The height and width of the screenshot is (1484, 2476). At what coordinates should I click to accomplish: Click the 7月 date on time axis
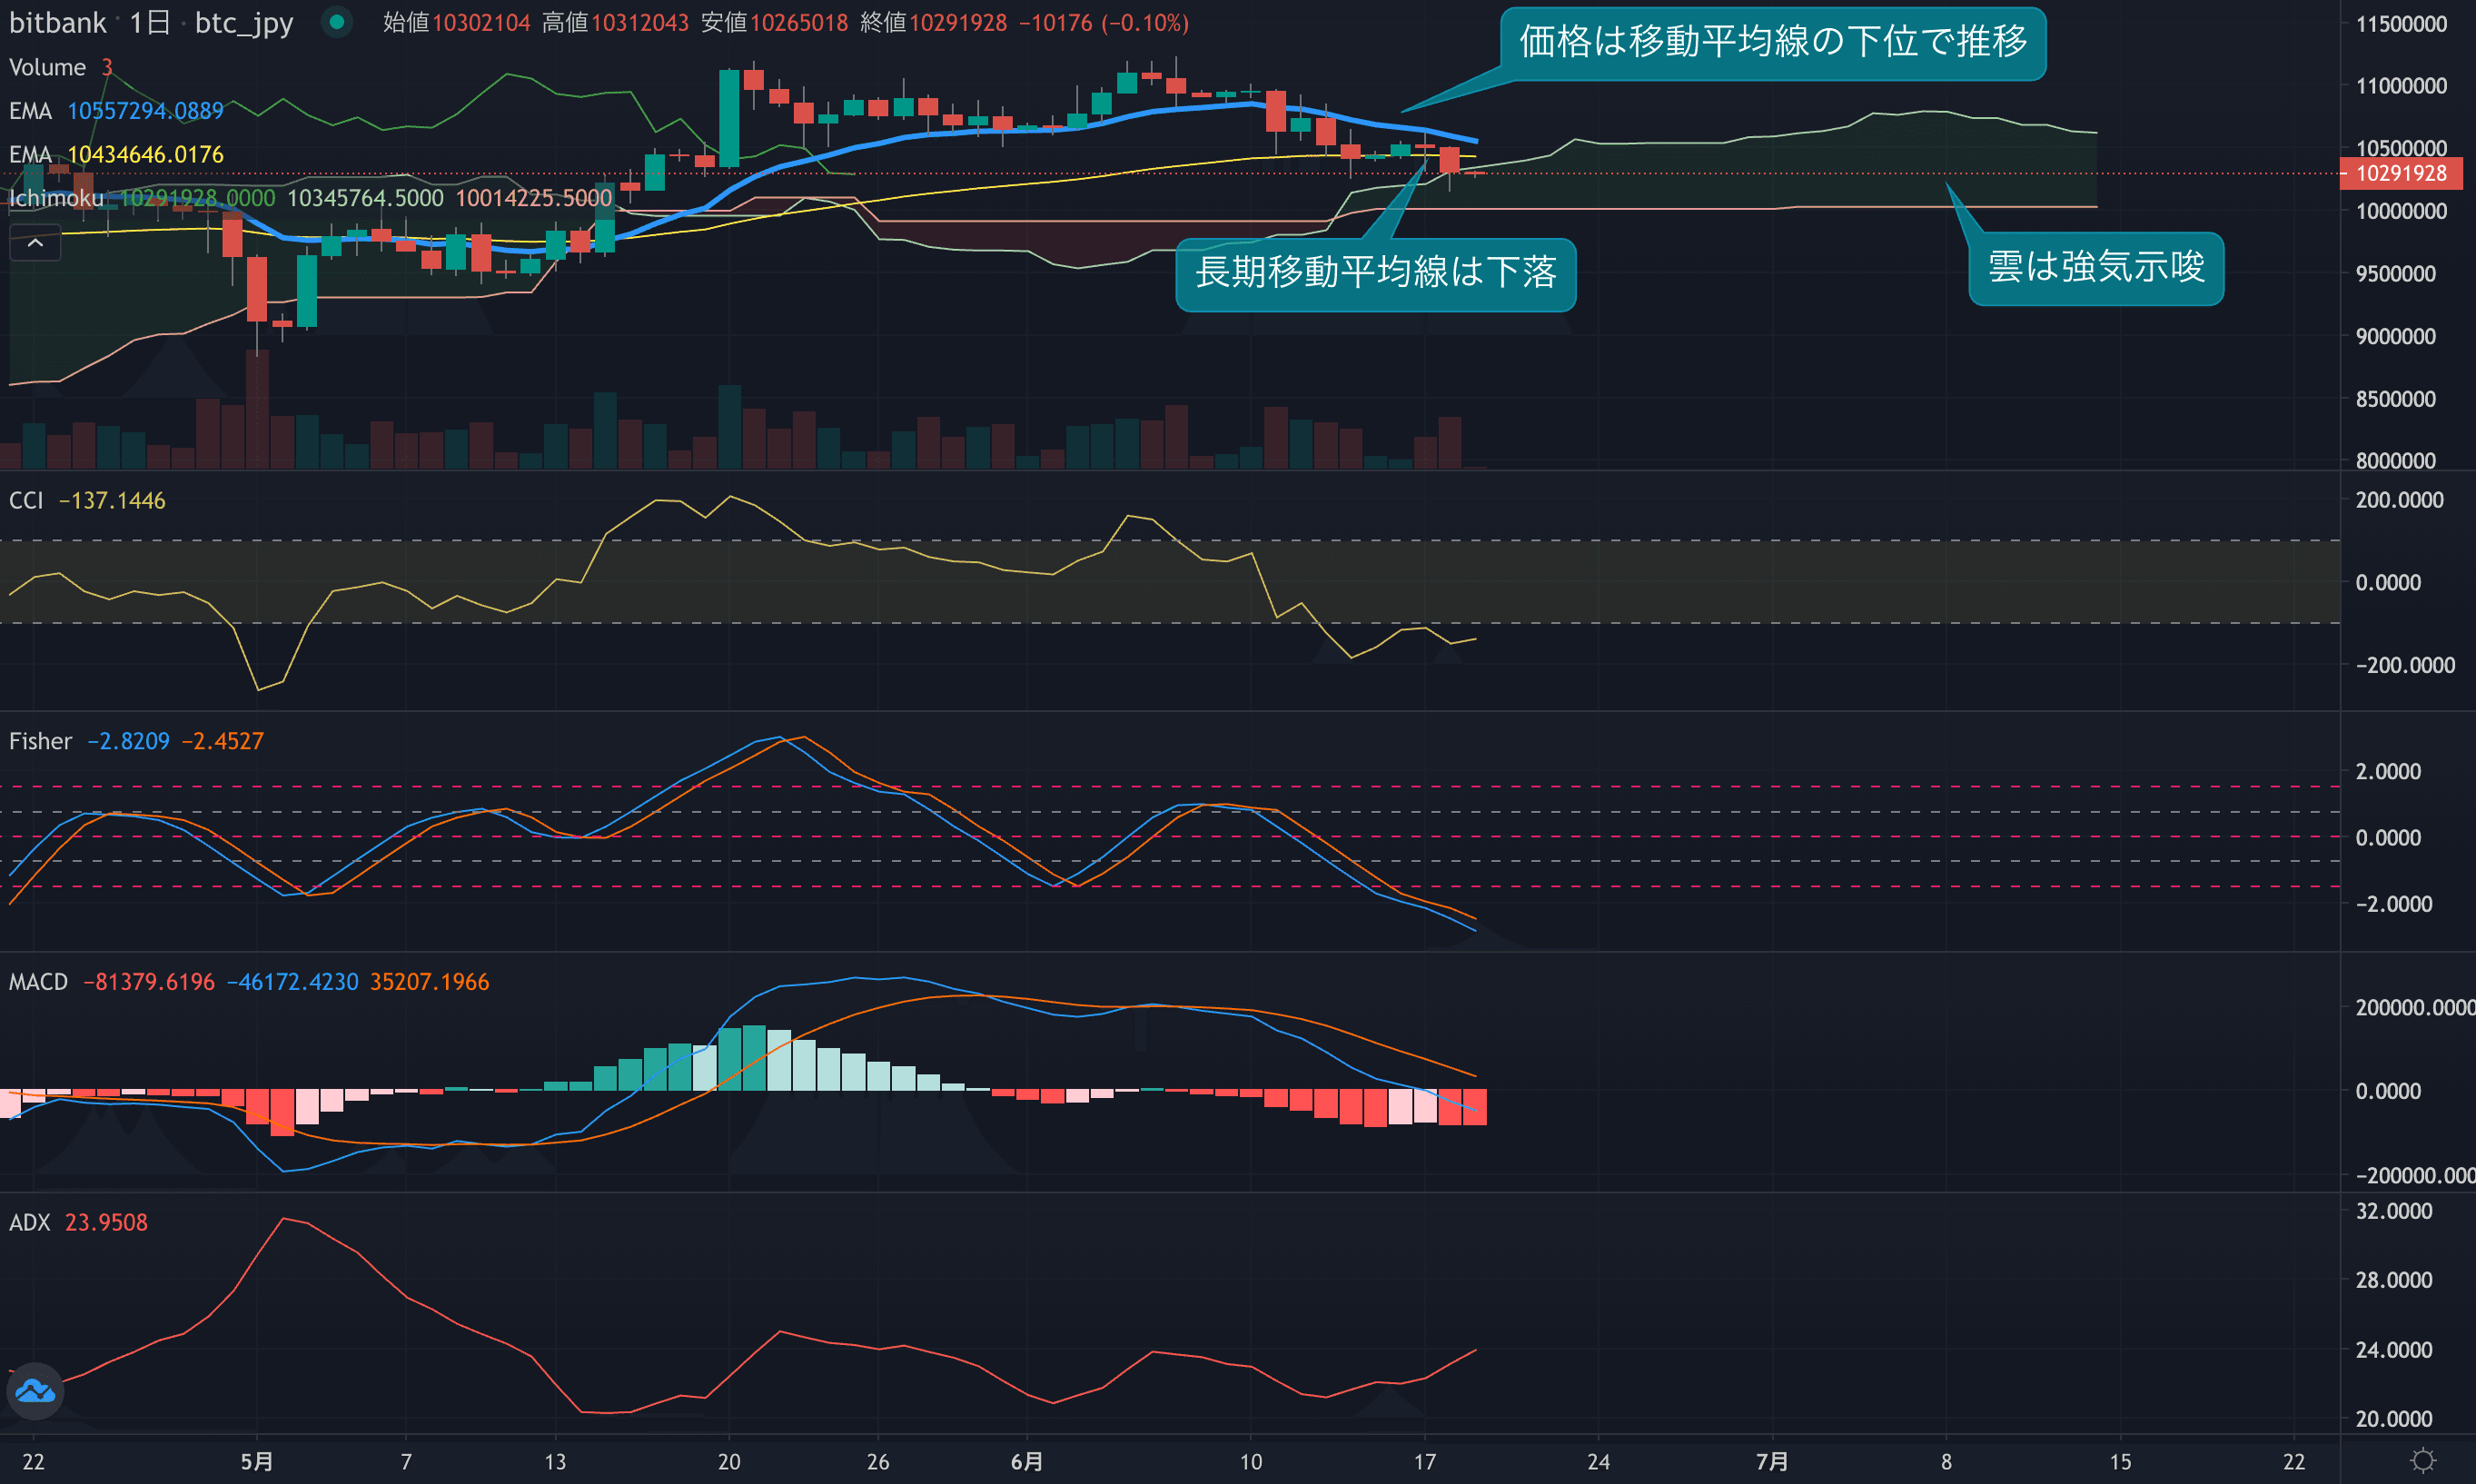click(1771, 1461)
